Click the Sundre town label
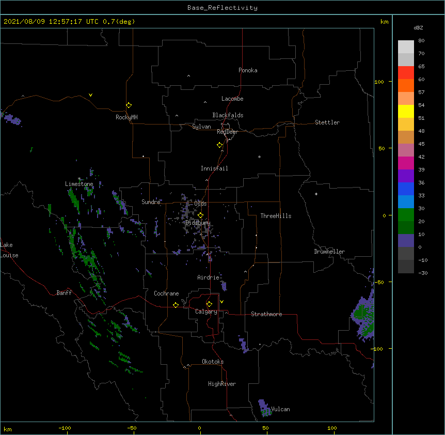Screen dimensions: 445x435 pyautogui.click(x=151, y=202)
